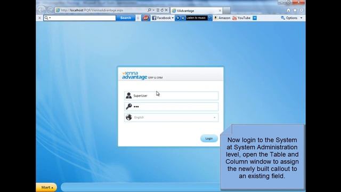Click the music volume speaker icon

pyautogui.click(x=183, y=18)
